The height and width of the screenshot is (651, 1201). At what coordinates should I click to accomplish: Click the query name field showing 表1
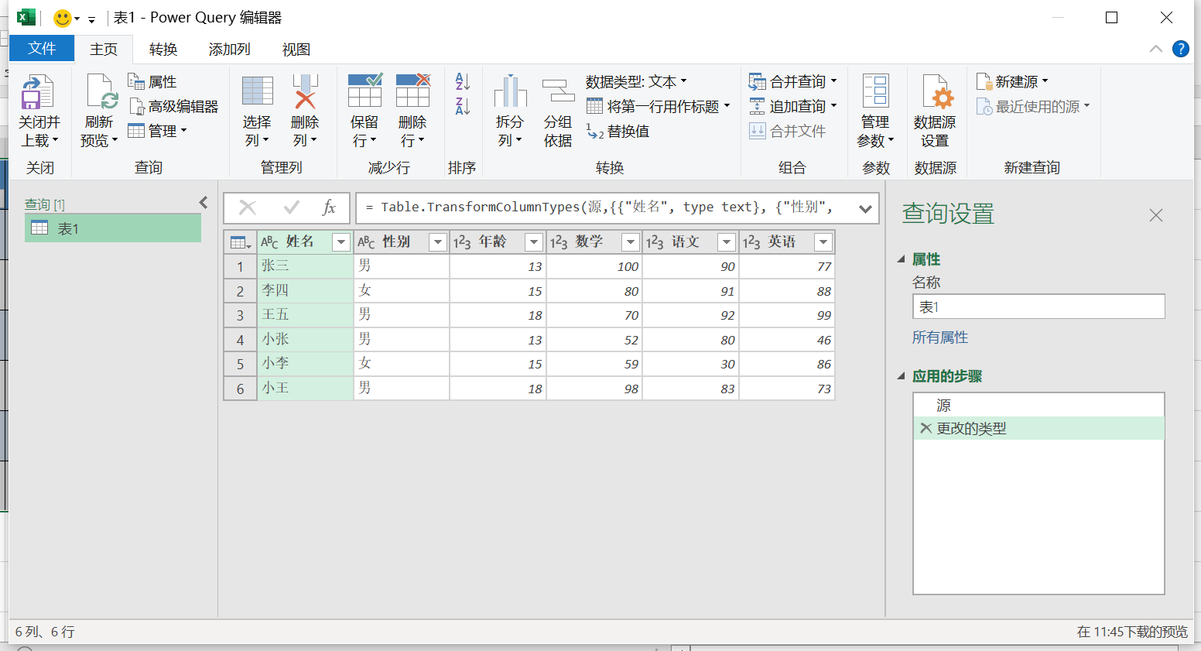(x=1038, y=307)
